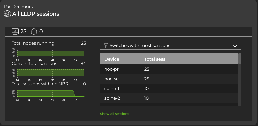
Task: Click the LLDP globe info icon
Action: [7, 14]
